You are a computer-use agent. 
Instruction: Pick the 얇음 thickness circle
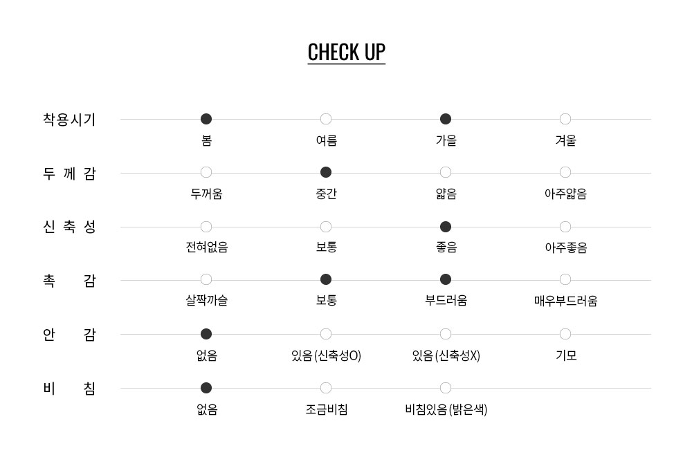coord(446,172)
